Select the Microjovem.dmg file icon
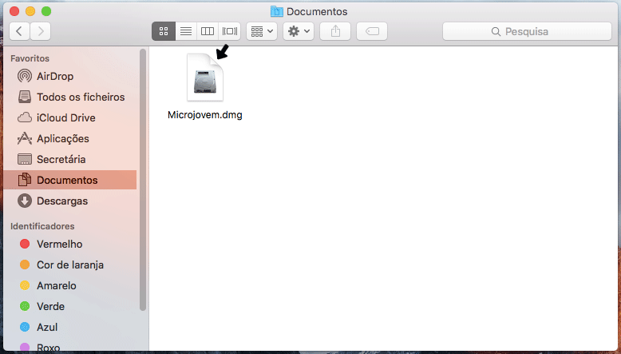 click(x=205, y=78)
